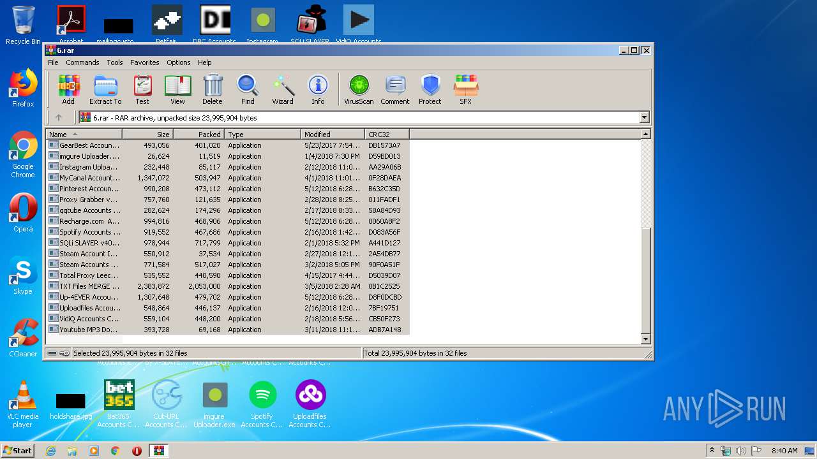Open the Commands menu

(x=82, y=62)
